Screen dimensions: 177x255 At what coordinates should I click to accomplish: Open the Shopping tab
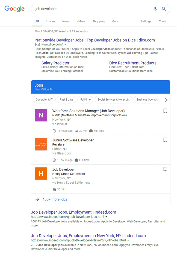98,21
